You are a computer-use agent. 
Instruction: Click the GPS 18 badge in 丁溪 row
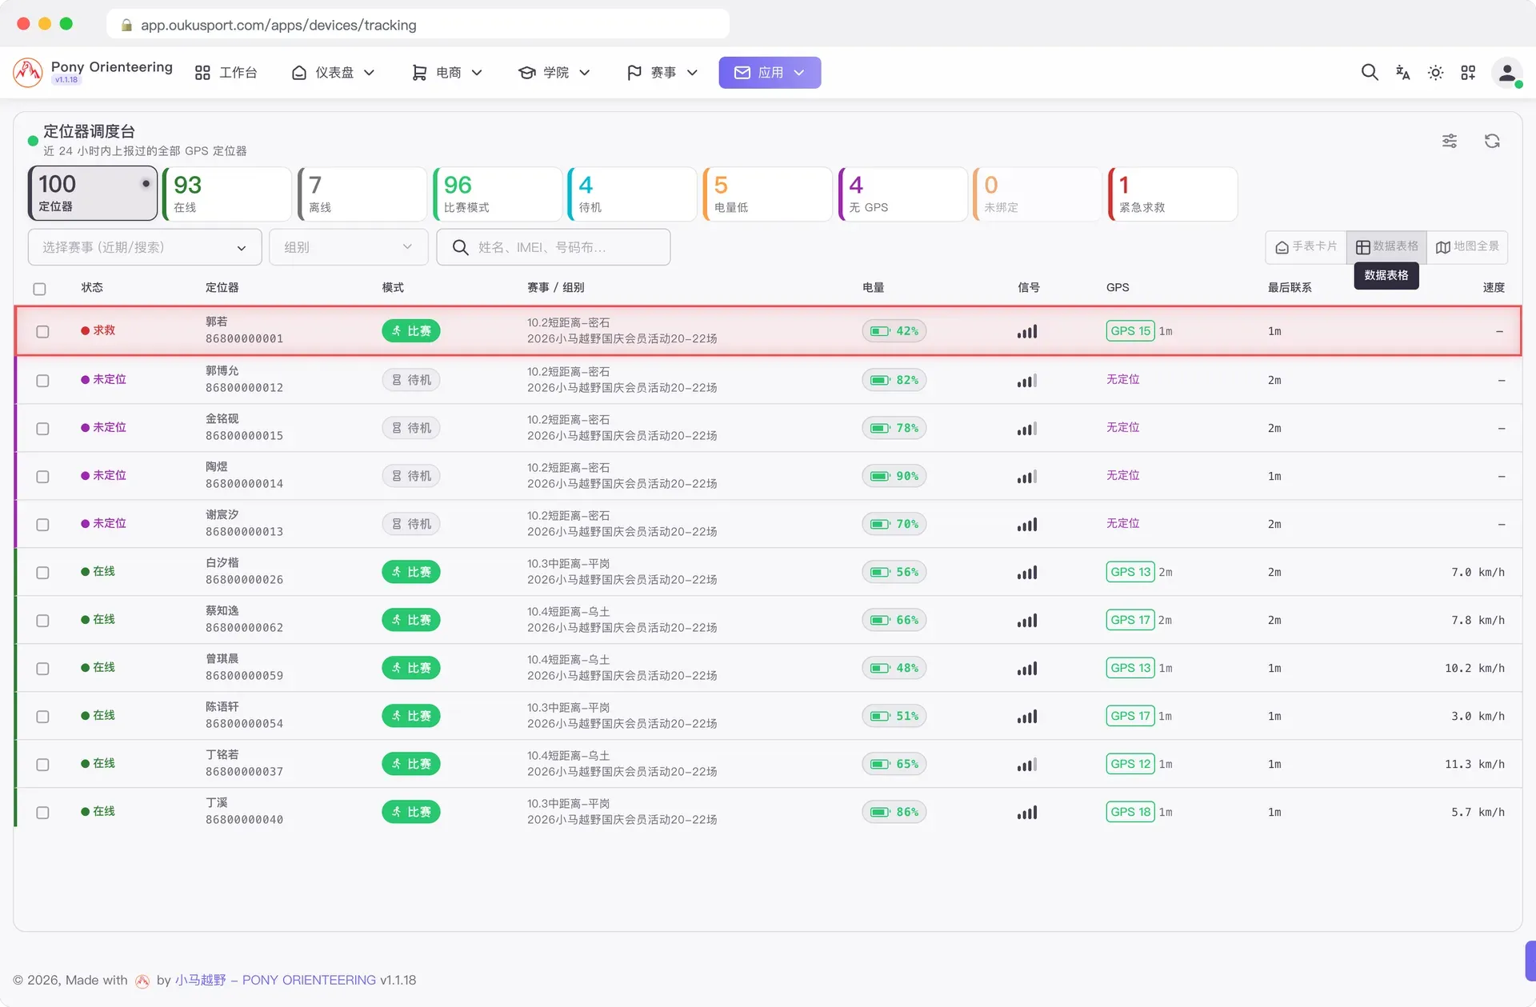click(x=1130, y=812)
